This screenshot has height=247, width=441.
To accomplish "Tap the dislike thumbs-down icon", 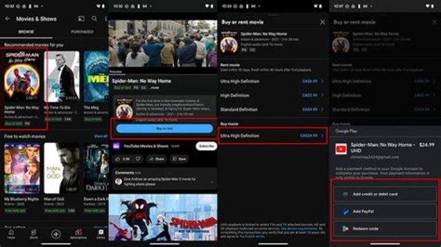I will [138, 159].
